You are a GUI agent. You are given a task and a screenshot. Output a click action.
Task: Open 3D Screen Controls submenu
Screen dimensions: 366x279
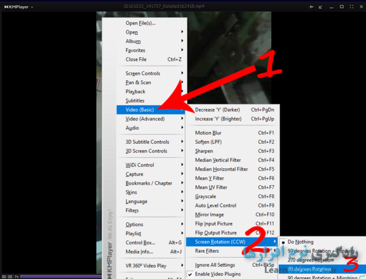tap(151, 151)
